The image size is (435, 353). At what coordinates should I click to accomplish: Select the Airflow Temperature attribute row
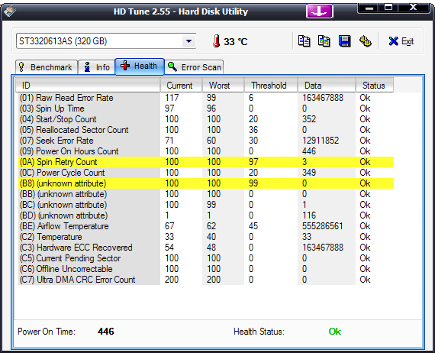206,226
